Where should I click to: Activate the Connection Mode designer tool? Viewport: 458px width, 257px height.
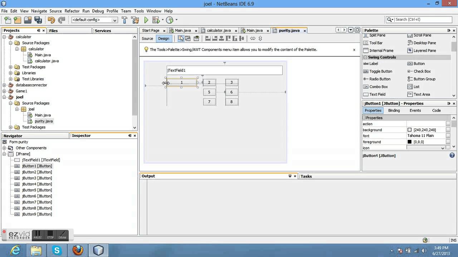[x=188, y=38]
